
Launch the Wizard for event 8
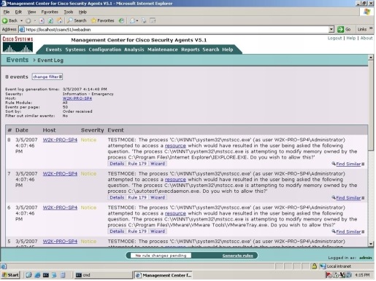coord(158,164)
